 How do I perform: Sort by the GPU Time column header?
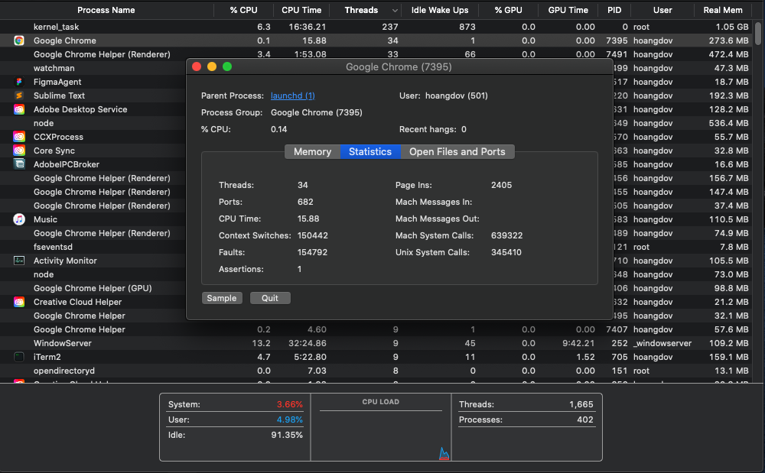[x=568, y=10]
